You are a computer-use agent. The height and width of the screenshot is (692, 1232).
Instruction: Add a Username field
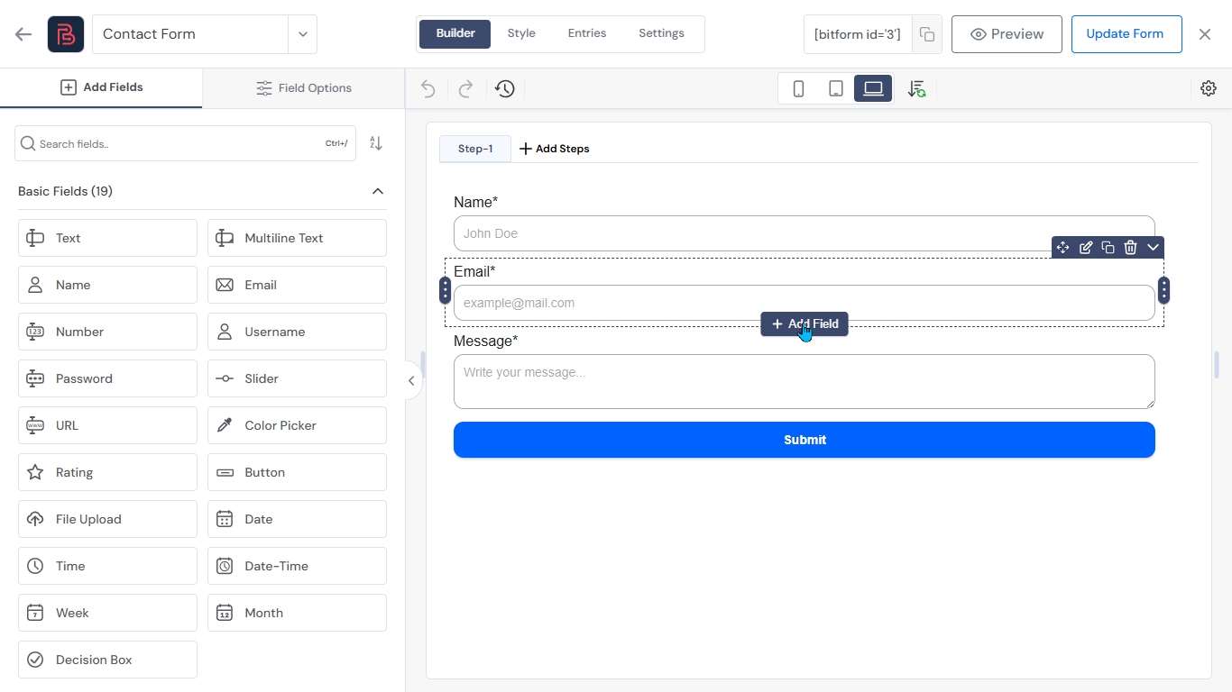coord(297,332)
